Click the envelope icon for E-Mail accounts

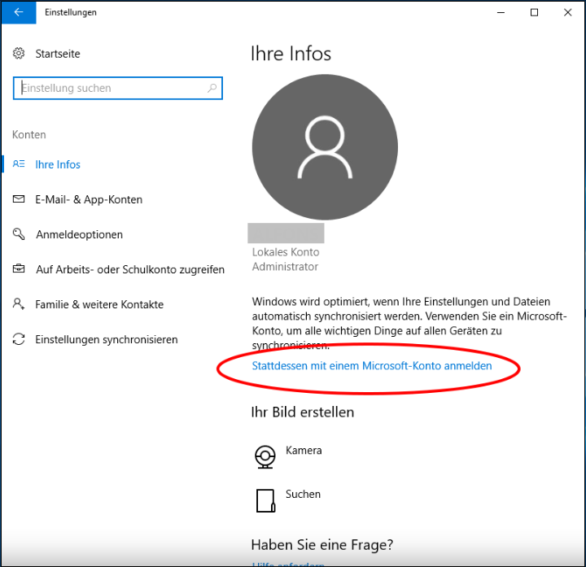coord(19,198)
